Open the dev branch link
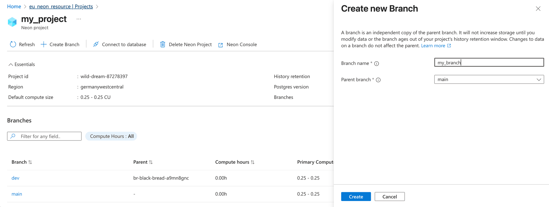549x207 pixels. click(15, 178)
